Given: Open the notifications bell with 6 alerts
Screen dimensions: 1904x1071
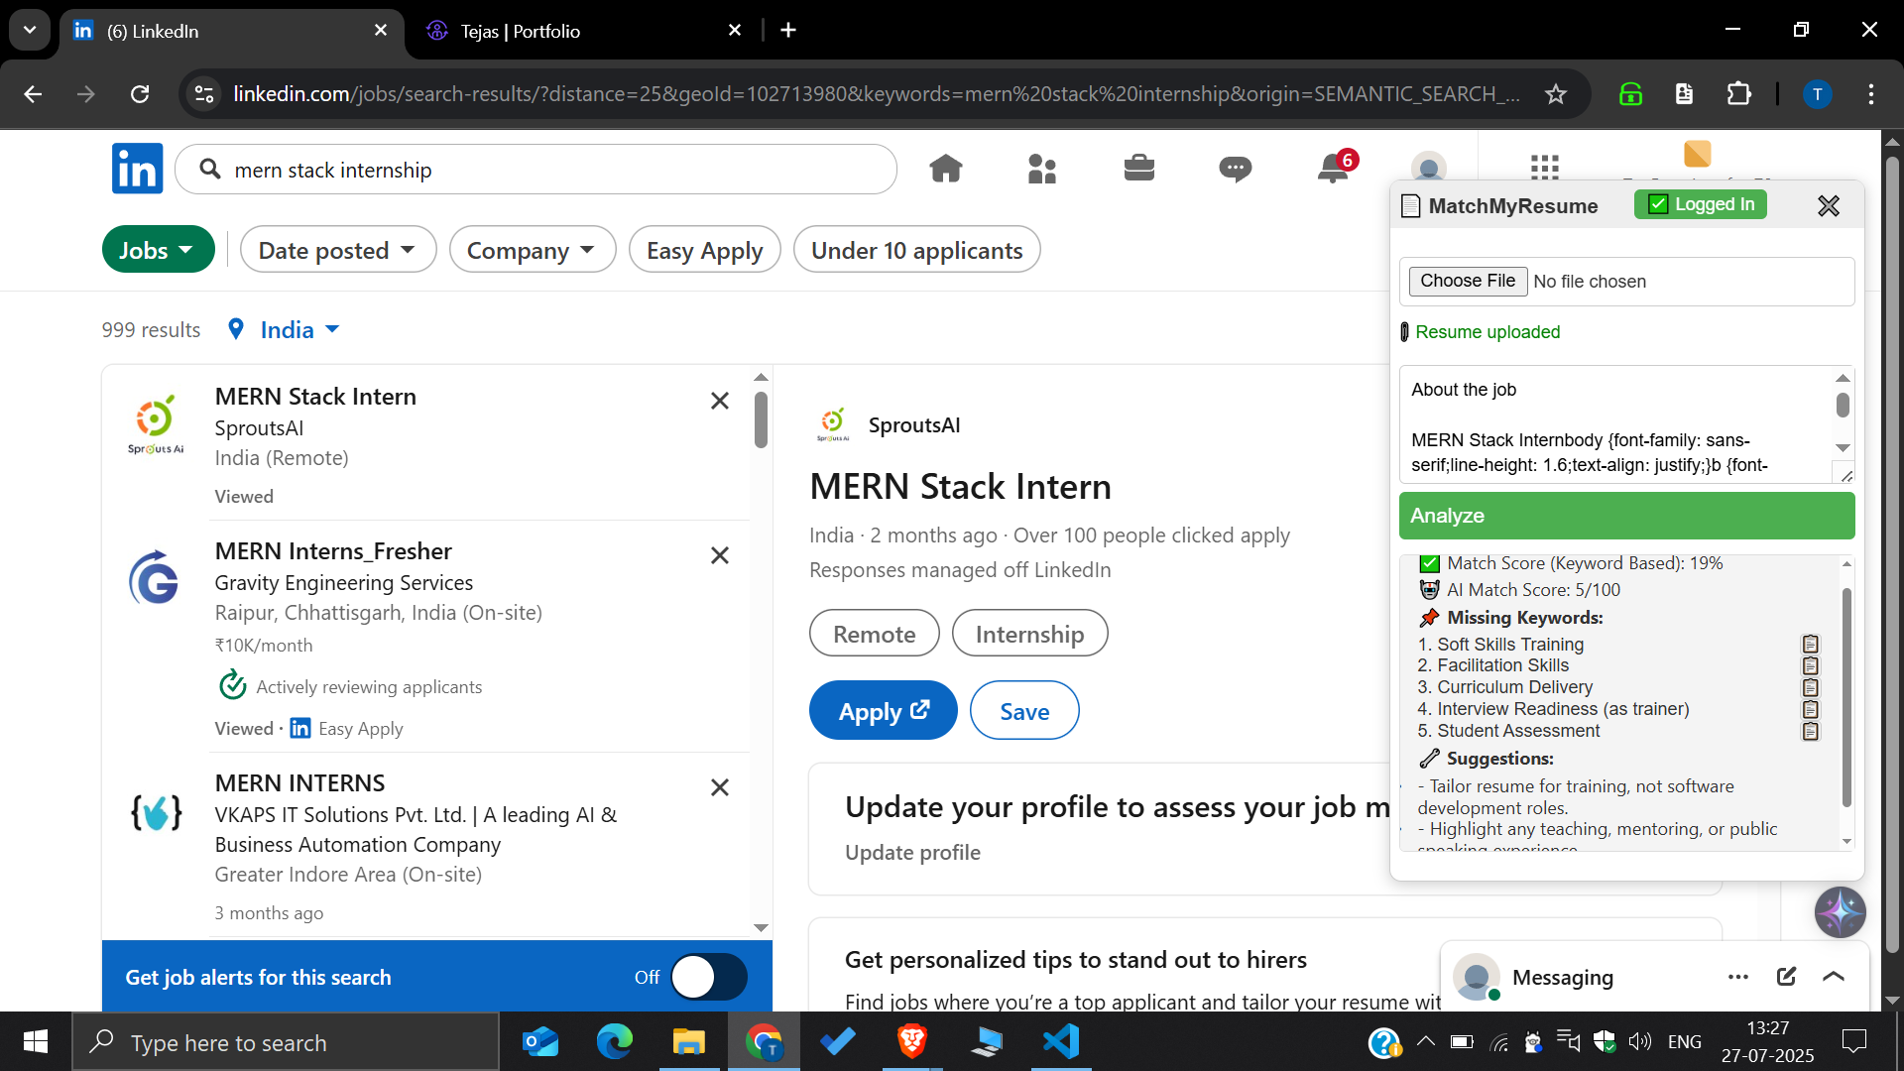Looking at the screenshot, I should (1333, 169).
